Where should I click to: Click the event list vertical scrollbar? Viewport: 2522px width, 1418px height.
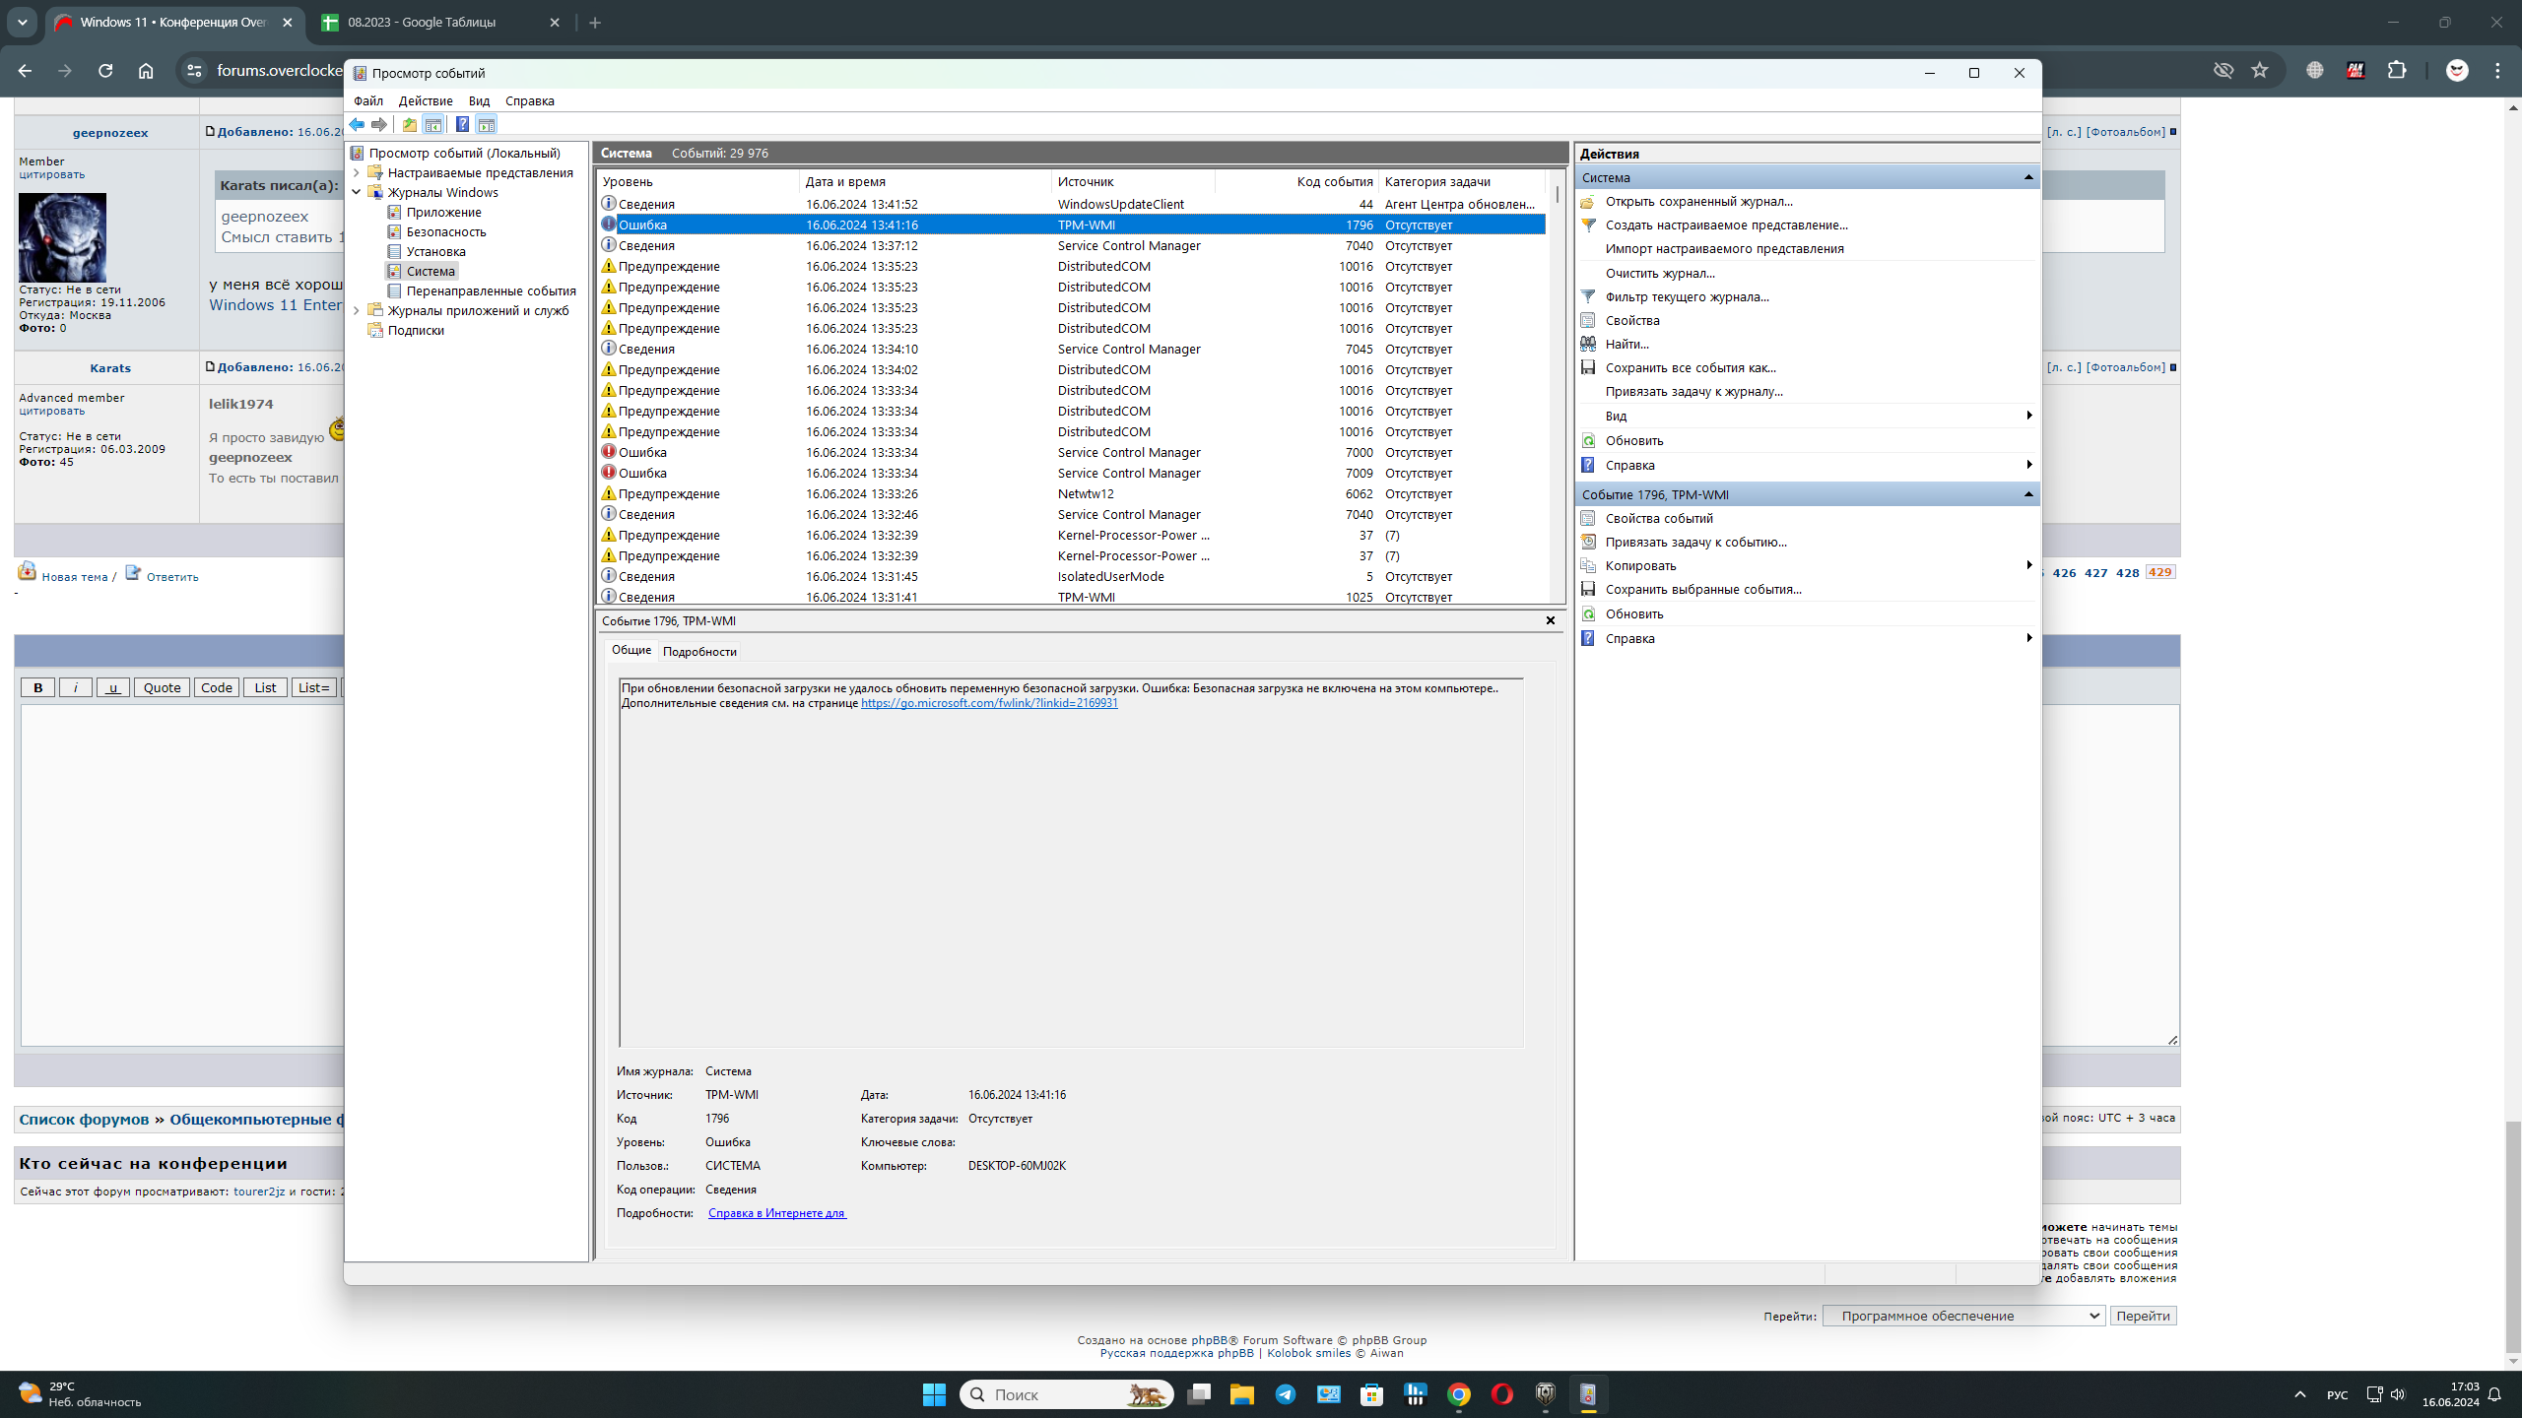coord(1558,394)
